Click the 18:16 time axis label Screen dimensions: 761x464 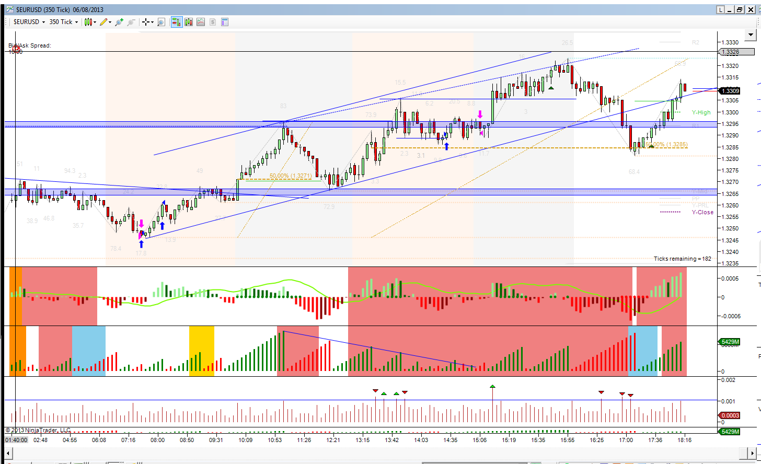[685, 440]
